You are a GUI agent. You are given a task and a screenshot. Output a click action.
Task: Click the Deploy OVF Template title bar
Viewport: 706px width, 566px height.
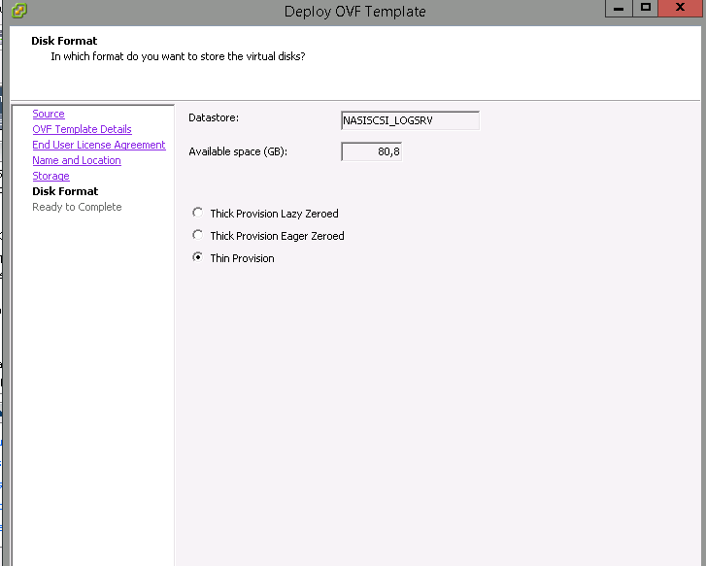(354, 12)
